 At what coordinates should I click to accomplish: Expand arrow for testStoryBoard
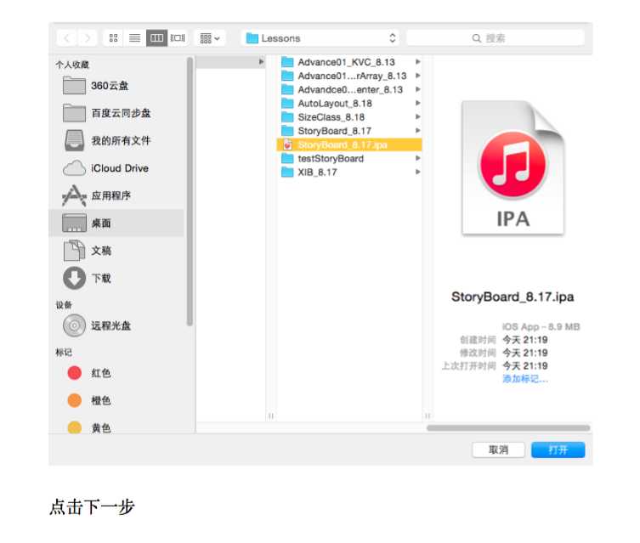click(x=417, y=158)
